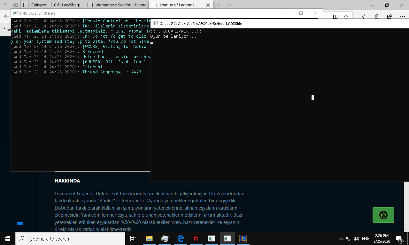
Task: Restore down the Edge browser window
Action: (x=387, y=5)
